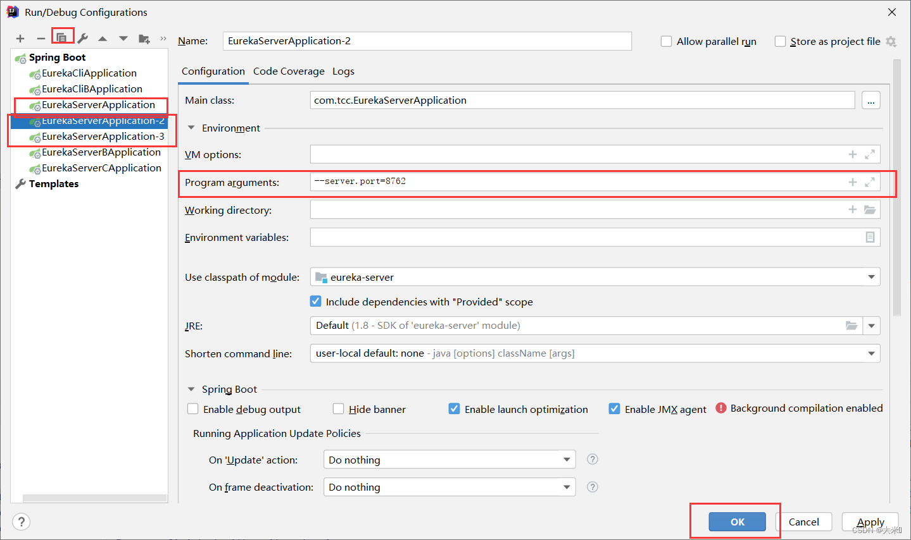
Task: Remove selected configuration with minus icon
Action: click(x=41, y=39)
